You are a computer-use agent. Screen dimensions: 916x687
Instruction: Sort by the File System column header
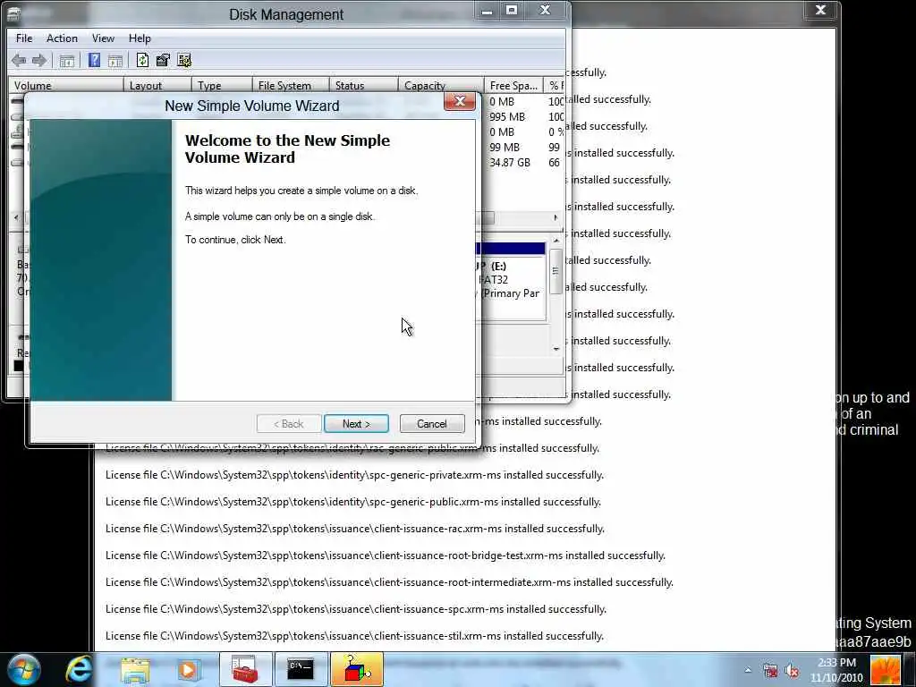pos(291,85)
